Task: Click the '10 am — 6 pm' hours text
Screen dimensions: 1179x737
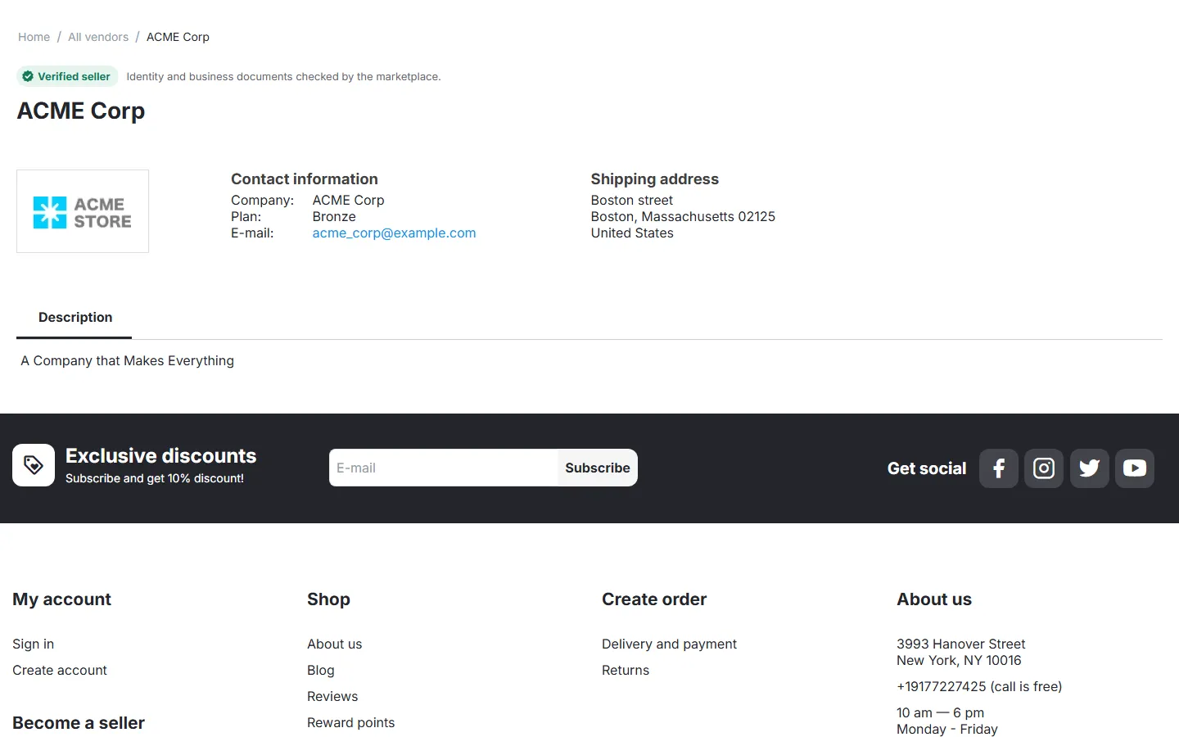Action: [x=940, y=713]
